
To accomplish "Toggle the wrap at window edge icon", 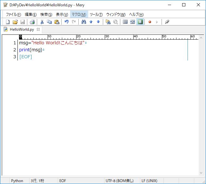I will point(140,22).
